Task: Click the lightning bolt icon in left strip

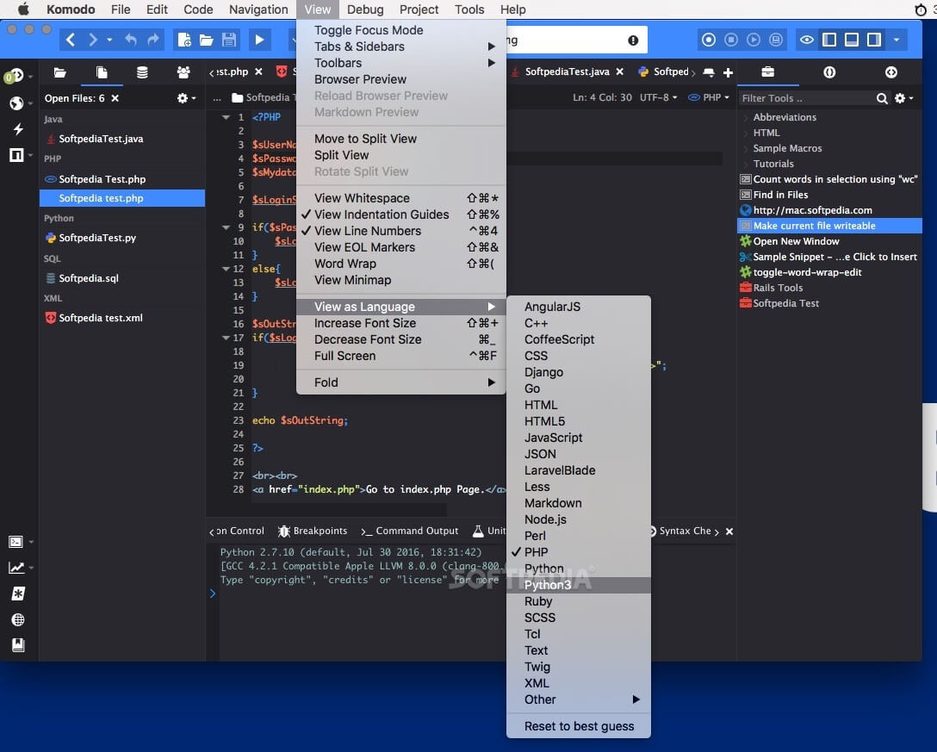Action: pyautogui.click(x=18, y=129)
